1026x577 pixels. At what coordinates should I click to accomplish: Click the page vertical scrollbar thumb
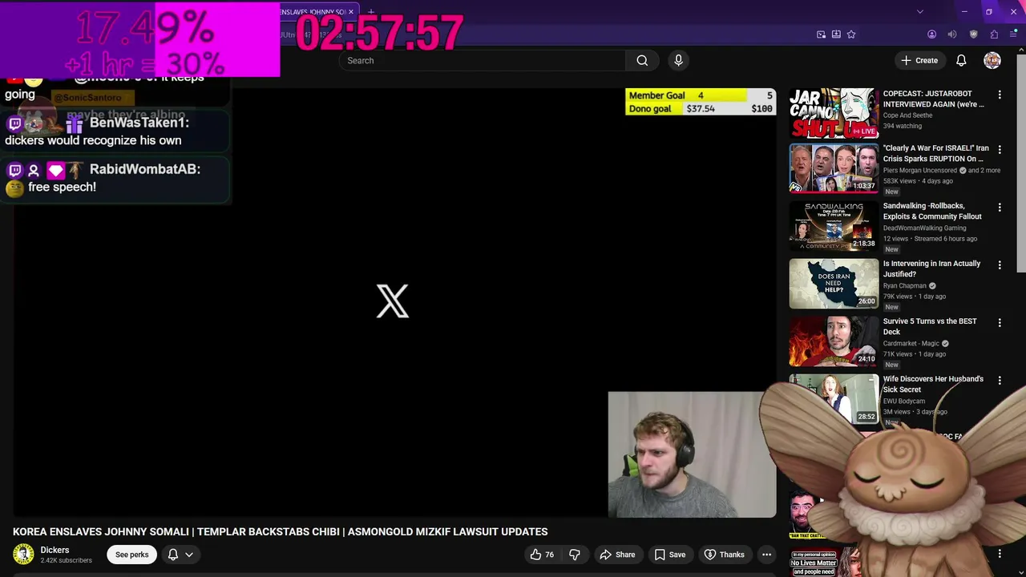[x=1022, y=164]
